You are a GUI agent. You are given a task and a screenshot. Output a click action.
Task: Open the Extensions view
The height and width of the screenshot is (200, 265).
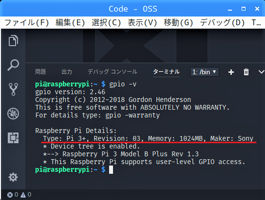pyautogui.click(x=13, y=138)
